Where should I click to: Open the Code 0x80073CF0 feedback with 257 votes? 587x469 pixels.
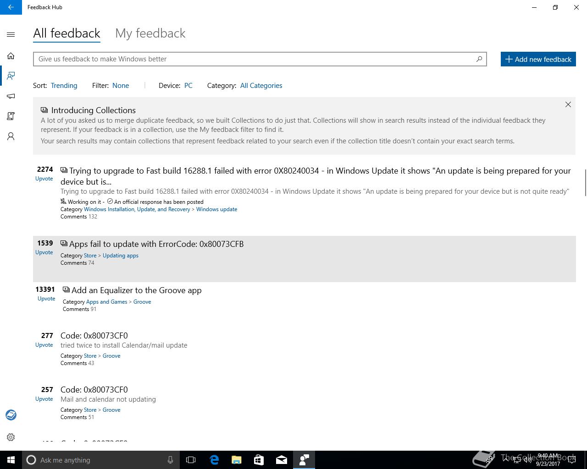[x=94, y=390]
